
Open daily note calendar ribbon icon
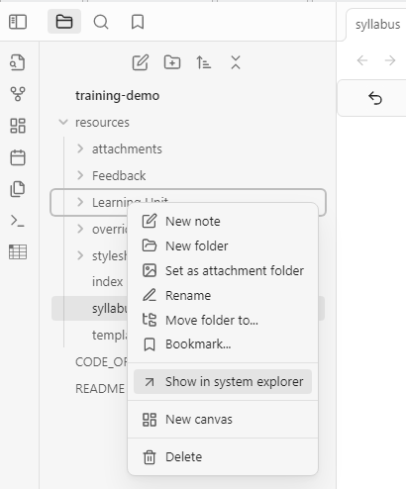coord(18,157)
